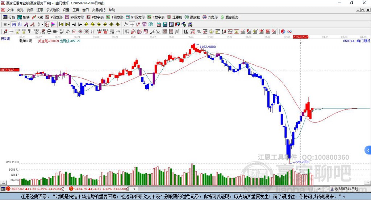Image resolution: width=371 pixels, height=200 pixels.
Task: Click the infinity symbol icon
Action: click(x=289, y=31)
